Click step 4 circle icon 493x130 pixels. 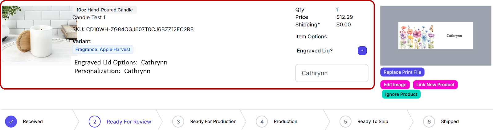point(262,122)
